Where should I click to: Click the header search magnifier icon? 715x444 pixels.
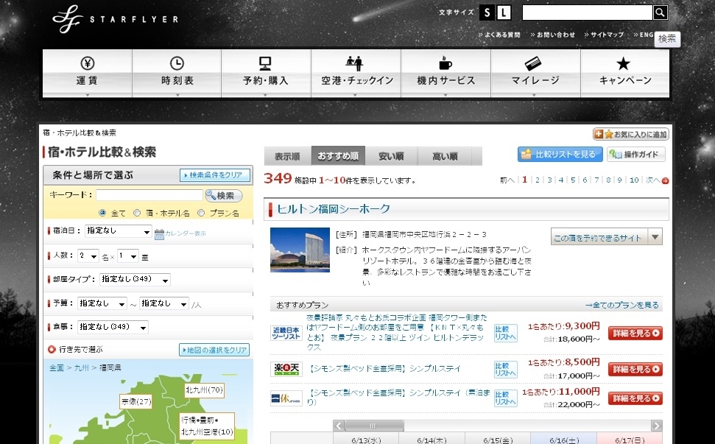[x=660, y=13]
